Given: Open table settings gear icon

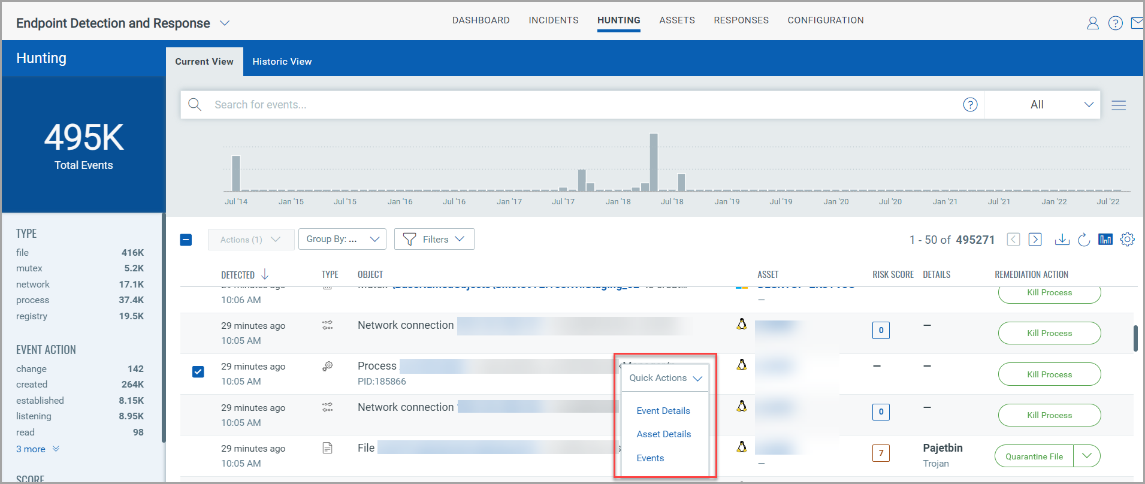Looking at the screenshot, I should coord(1127,240).
